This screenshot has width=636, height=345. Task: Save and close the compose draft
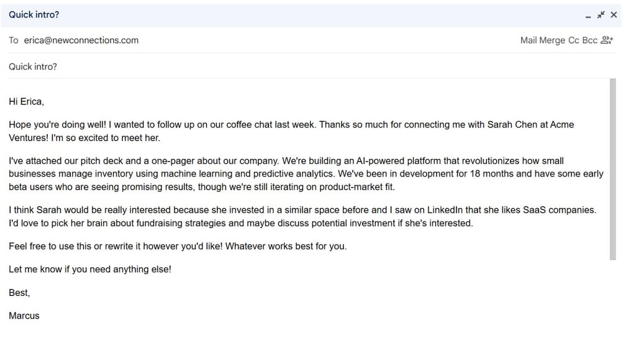[614, 15]
